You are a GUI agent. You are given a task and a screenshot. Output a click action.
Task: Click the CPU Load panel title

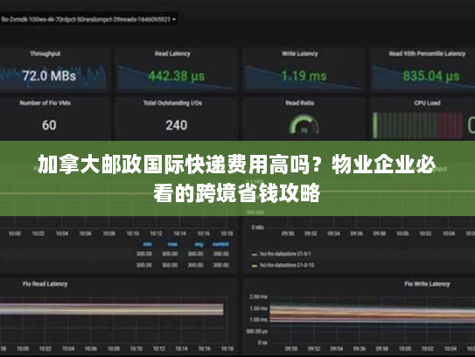[427, 103]
